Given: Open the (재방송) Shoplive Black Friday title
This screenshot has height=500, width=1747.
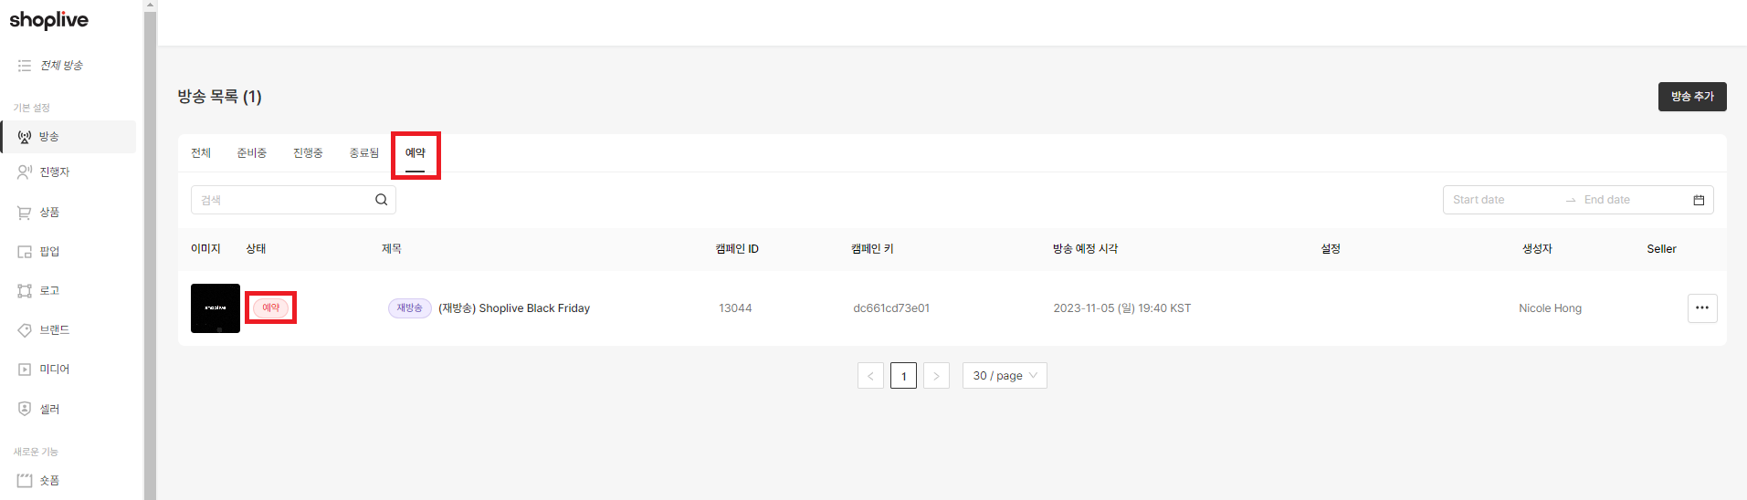Looking at the screenshot, I should pyautogui.click(x=514, y=308).
